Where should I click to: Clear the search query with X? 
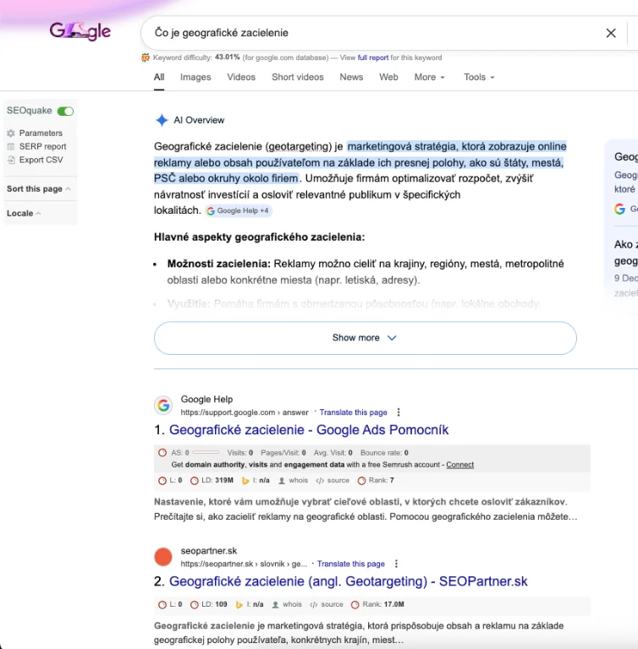611,33
